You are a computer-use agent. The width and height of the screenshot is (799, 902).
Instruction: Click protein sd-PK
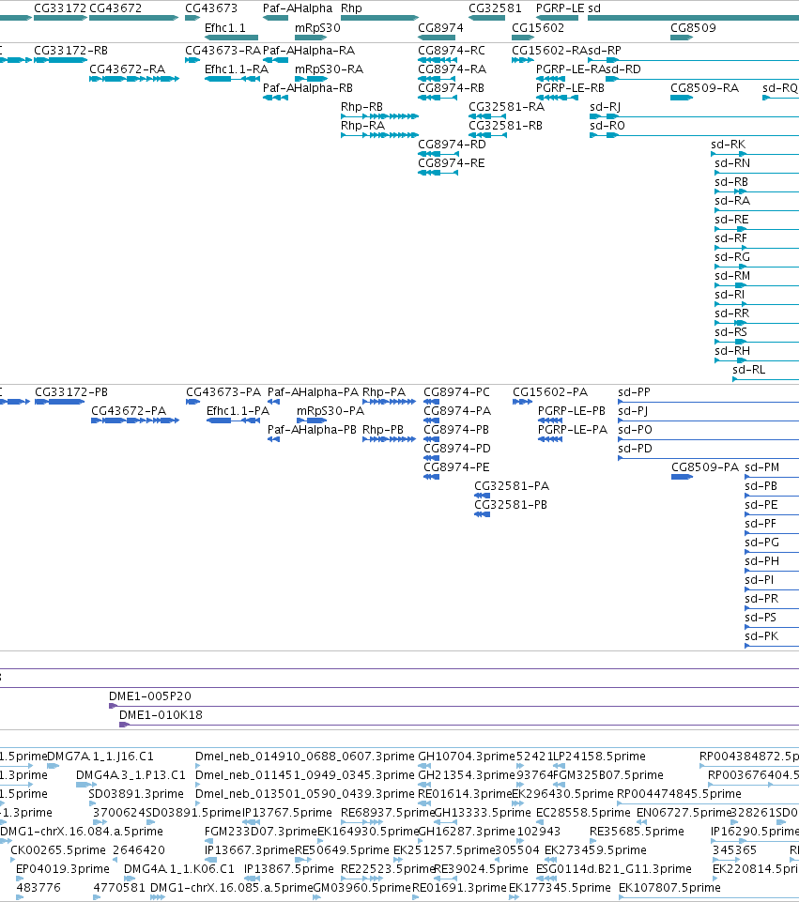tap(761, 636)
